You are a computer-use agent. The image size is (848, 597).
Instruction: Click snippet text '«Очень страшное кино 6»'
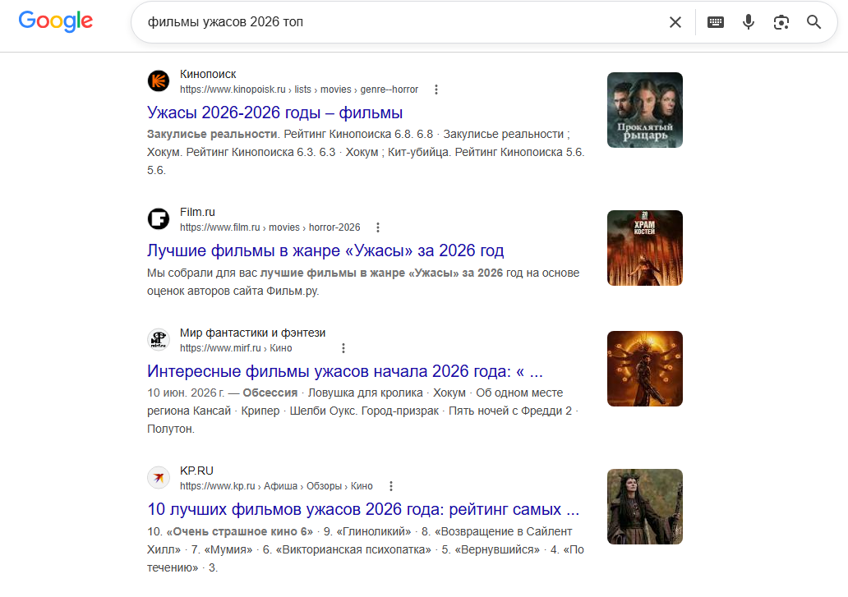(x=240, y=531)
